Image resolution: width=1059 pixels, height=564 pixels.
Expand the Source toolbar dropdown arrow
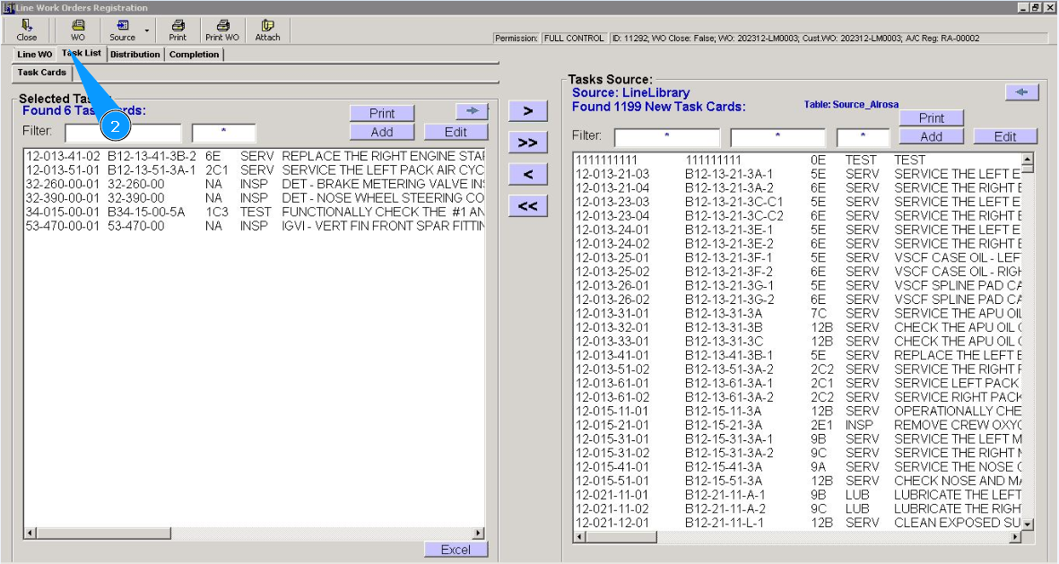pos(146,30)
